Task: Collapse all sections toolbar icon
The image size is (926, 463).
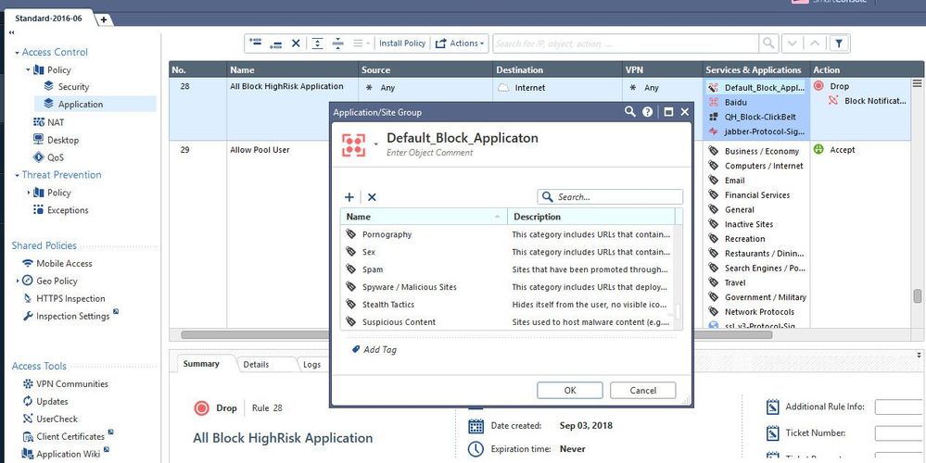Action: (337, 43)
